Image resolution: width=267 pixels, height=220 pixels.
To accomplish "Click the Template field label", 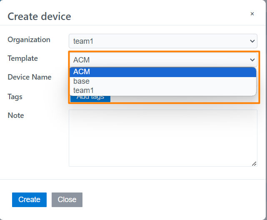I will click(x=22, y=58).
